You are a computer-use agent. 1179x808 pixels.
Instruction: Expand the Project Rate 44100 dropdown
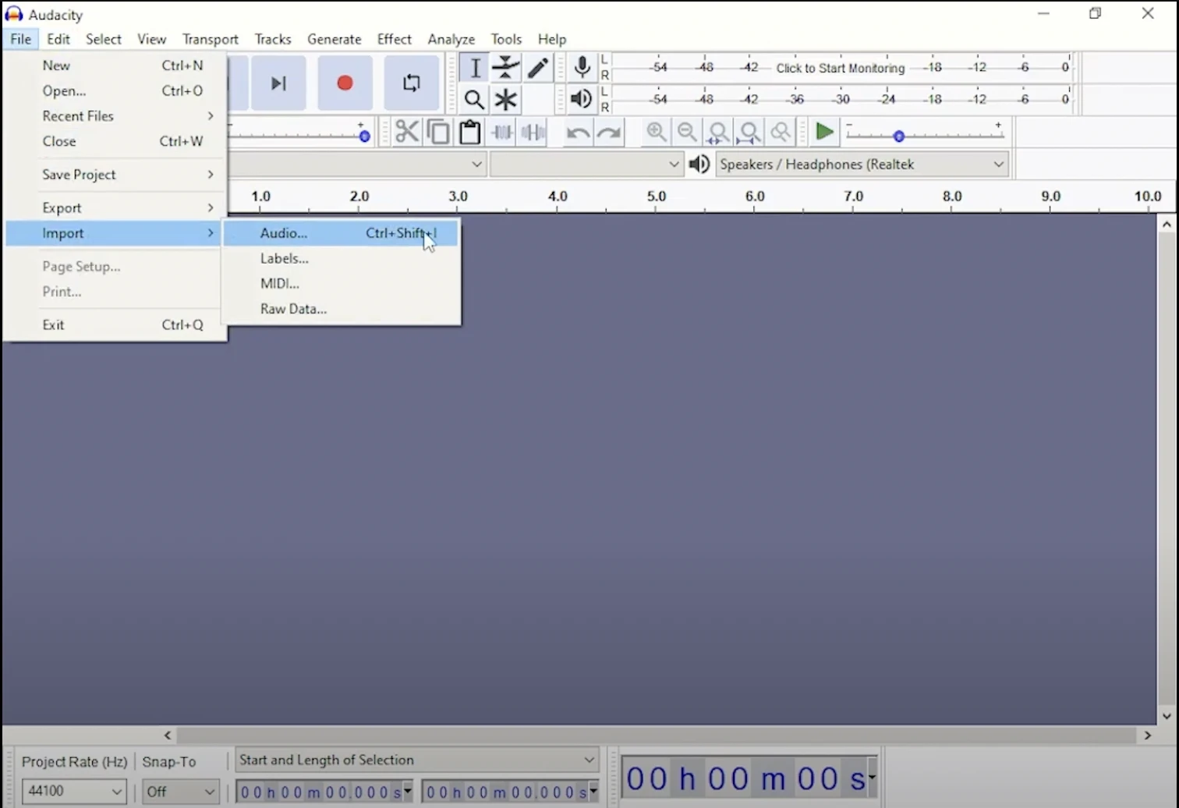(x=73, y=791)
